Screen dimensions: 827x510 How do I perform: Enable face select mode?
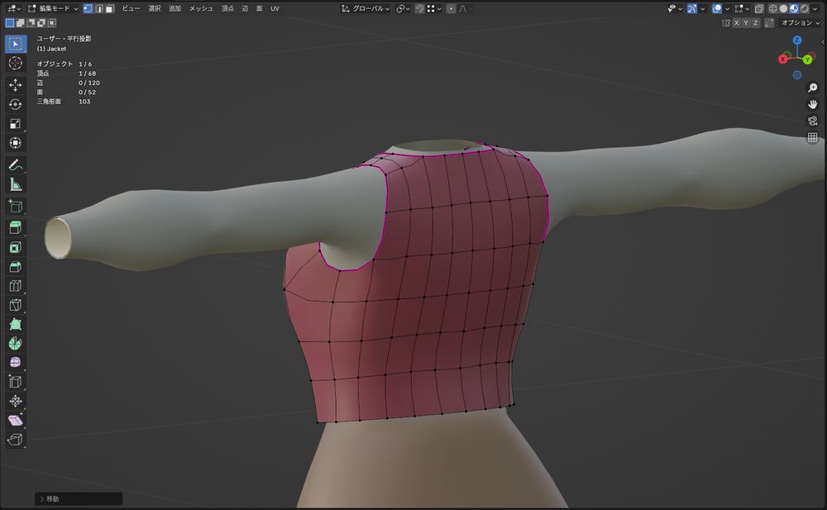click(110, 8)
